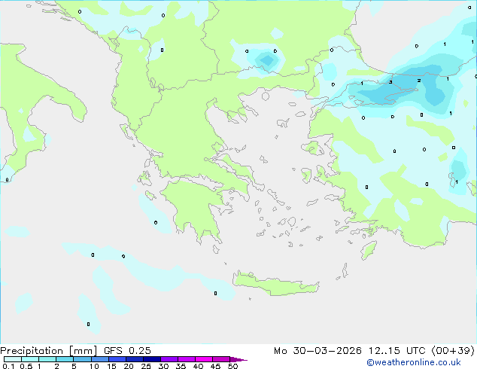Click the "GFS 0.25" model label

127,351
